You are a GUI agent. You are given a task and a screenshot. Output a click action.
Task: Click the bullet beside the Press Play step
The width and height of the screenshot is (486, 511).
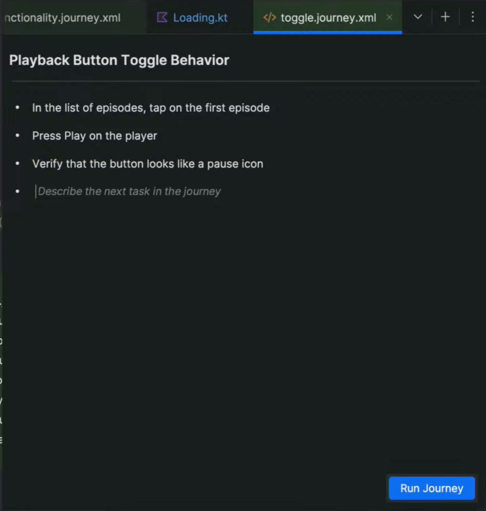coord(18,136)
